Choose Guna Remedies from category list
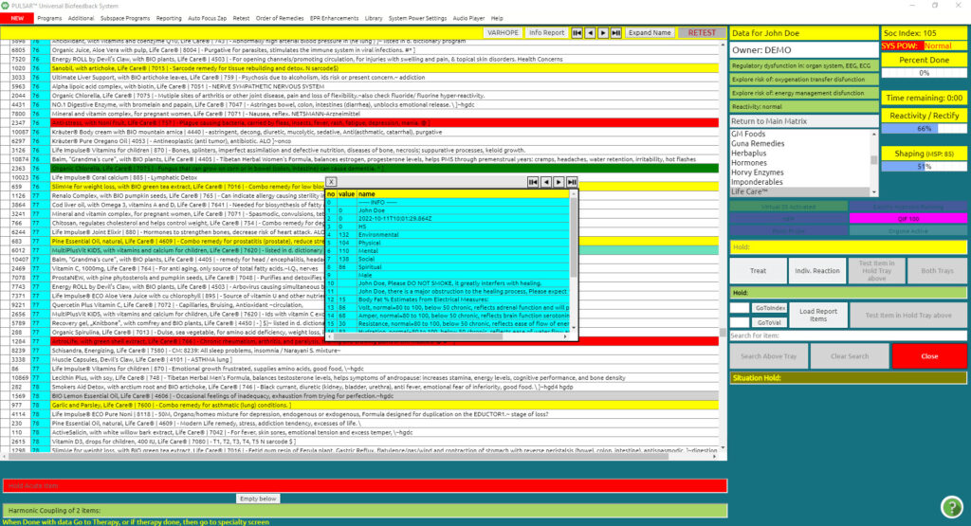The width and height of the screenshot is (971, 526). tap(756, 144)
